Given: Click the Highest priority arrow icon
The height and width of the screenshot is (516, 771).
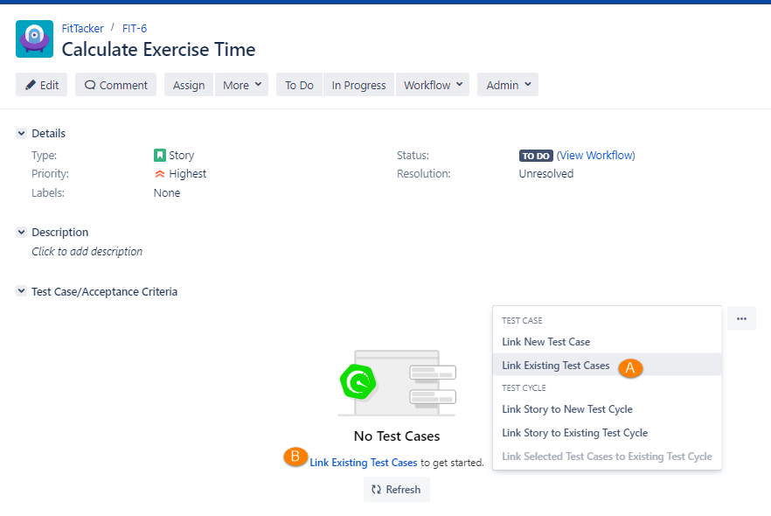Looking at the screenshot, I should coord(160,174).
